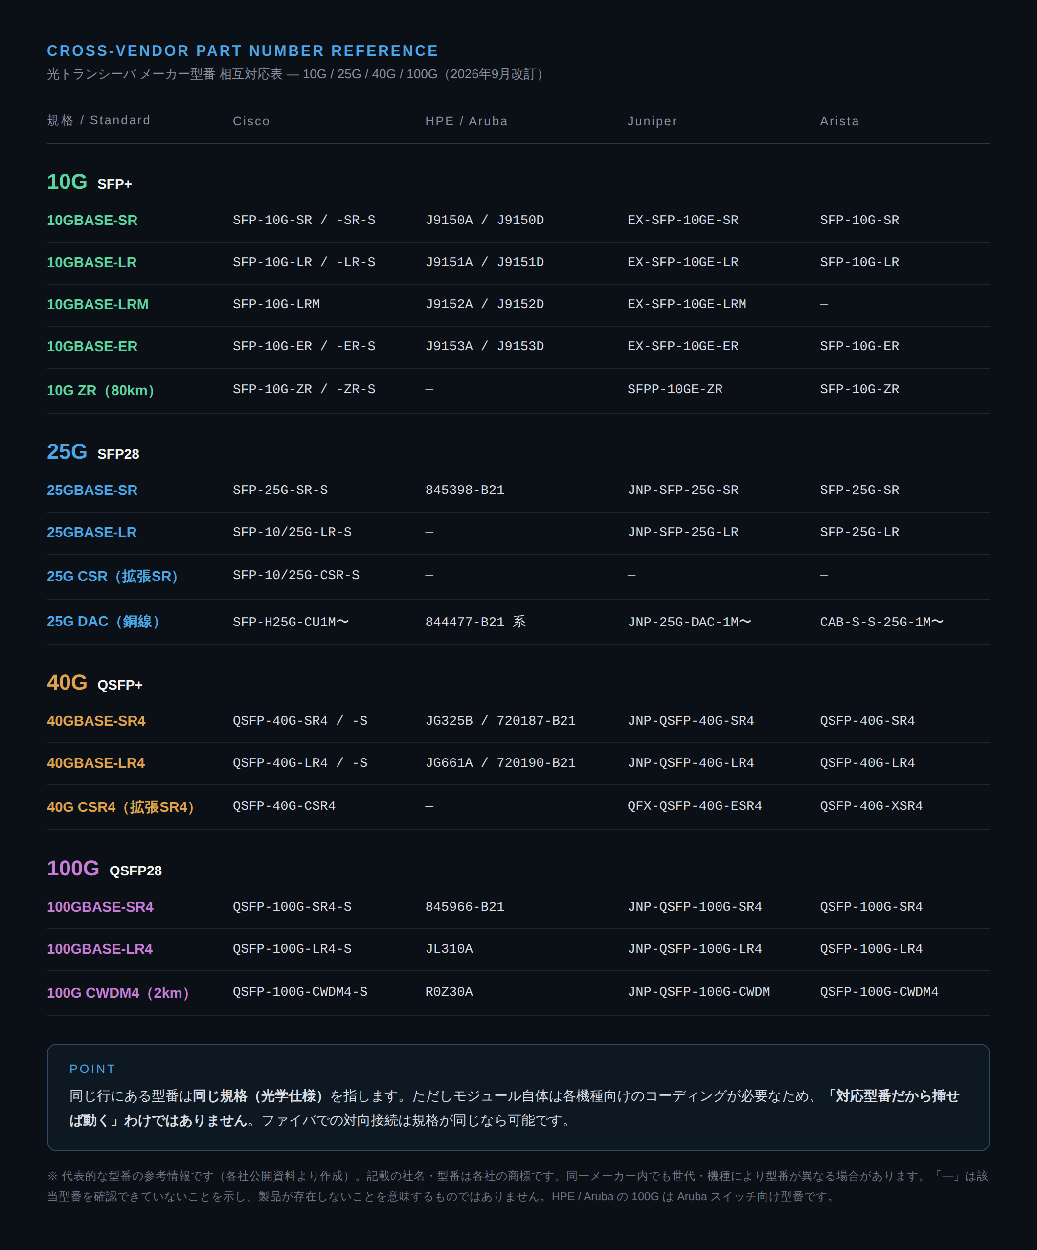Select Juniper part JNP-QSFP-100G-CWDM
1037x1250 pixels.
tap(699, 992)
